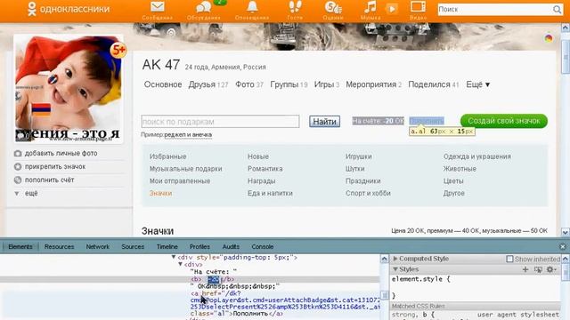The image size is (570, 320).
Task: Open Шутки gift category
Action: pos(354,169)
